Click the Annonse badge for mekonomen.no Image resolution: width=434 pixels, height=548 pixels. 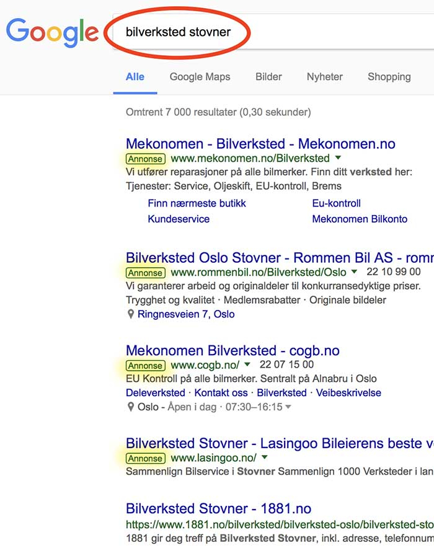(146, 159)
